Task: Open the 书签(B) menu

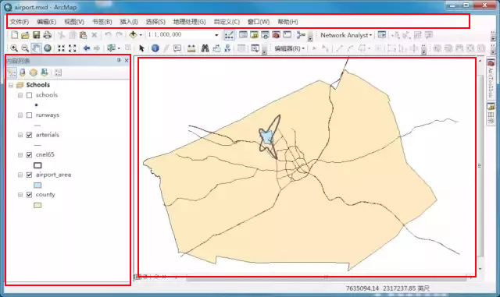Action: point(102,22)
